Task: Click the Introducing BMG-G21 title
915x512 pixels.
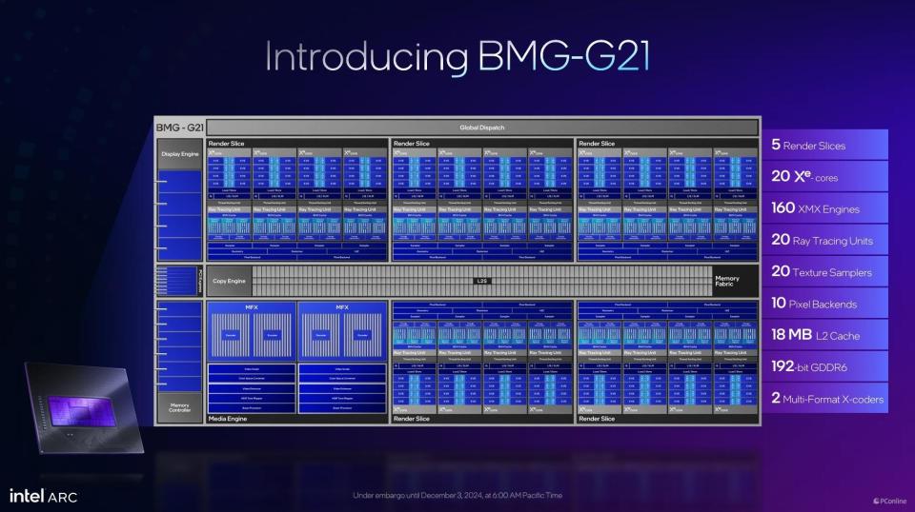Action: pos(457,57)
